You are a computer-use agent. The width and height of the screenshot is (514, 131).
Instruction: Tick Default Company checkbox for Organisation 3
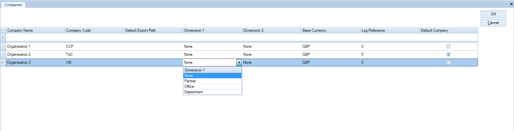click(x=448, y=62)
